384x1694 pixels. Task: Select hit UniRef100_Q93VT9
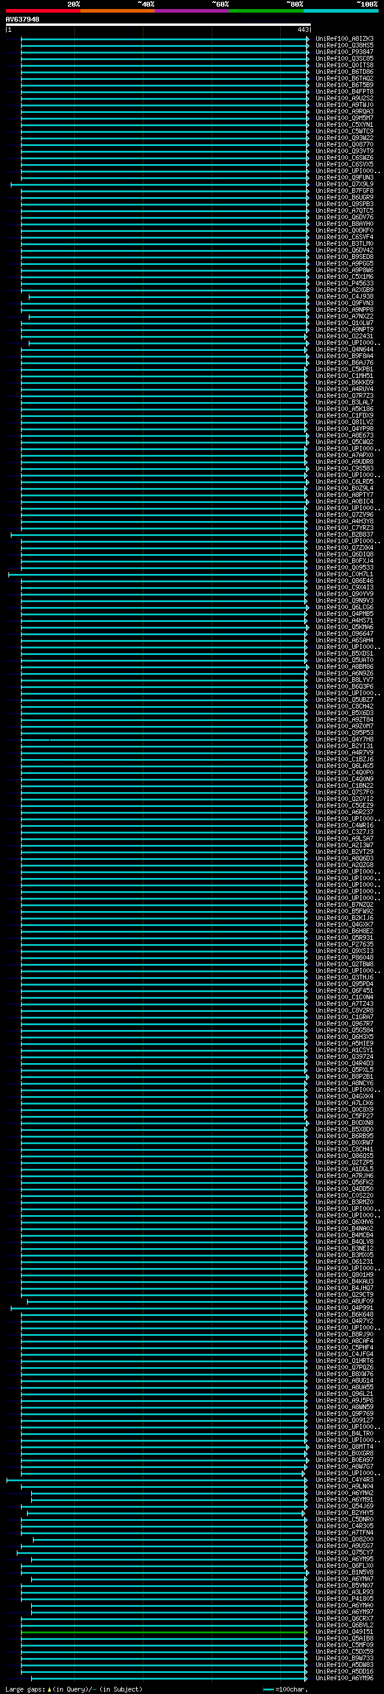click(x=344, y=151)
